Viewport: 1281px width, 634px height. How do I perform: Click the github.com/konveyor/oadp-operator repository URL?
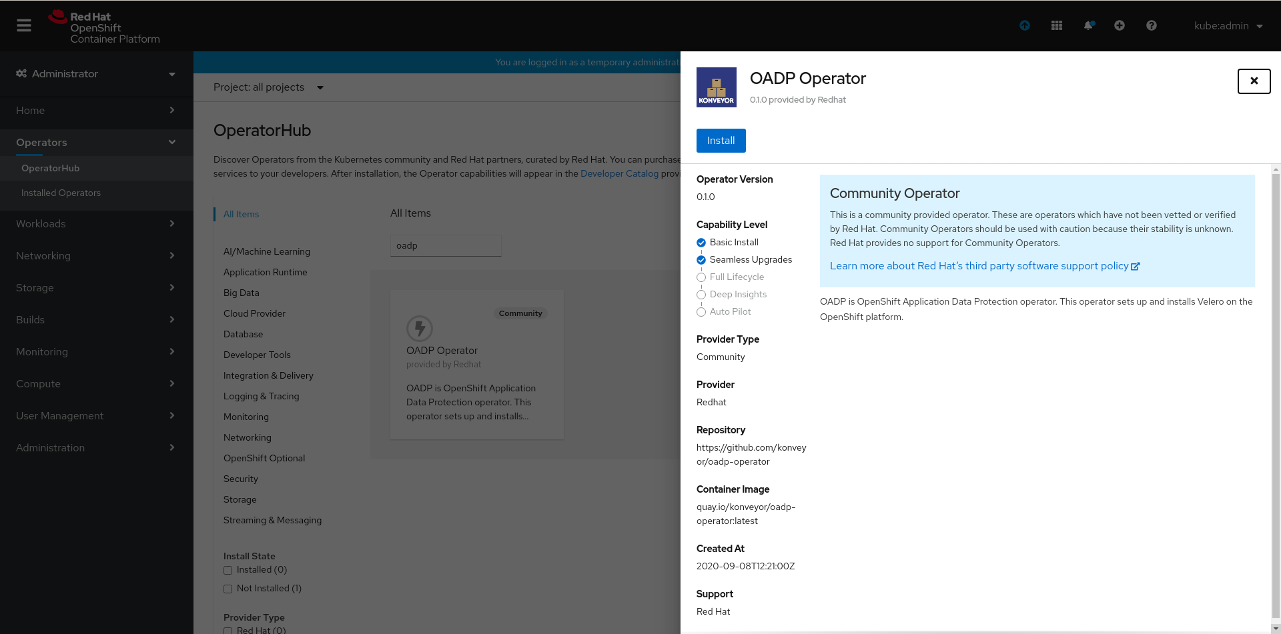click(751, 455)
